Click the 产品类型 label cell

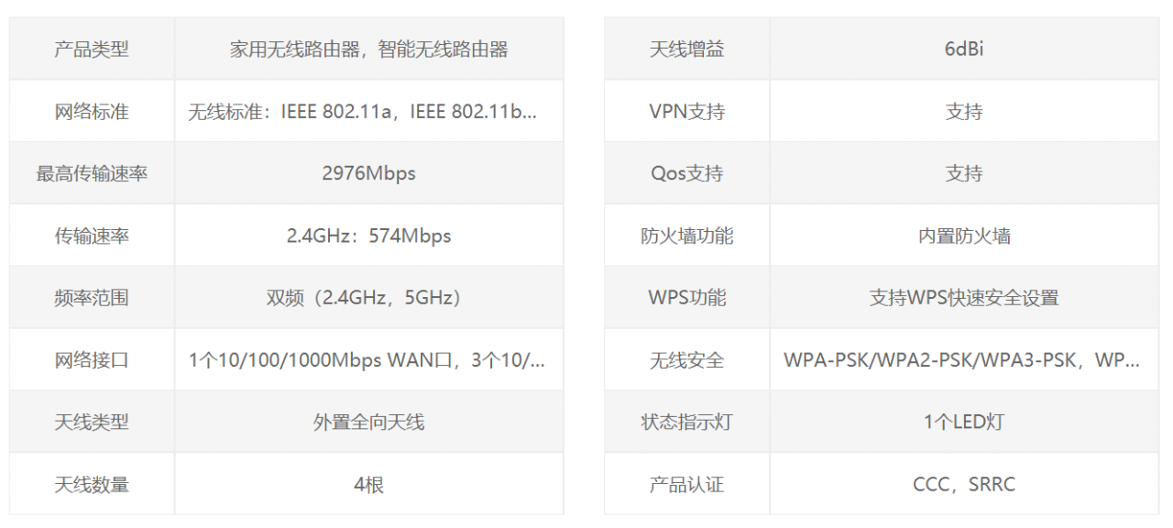point(92,49)
